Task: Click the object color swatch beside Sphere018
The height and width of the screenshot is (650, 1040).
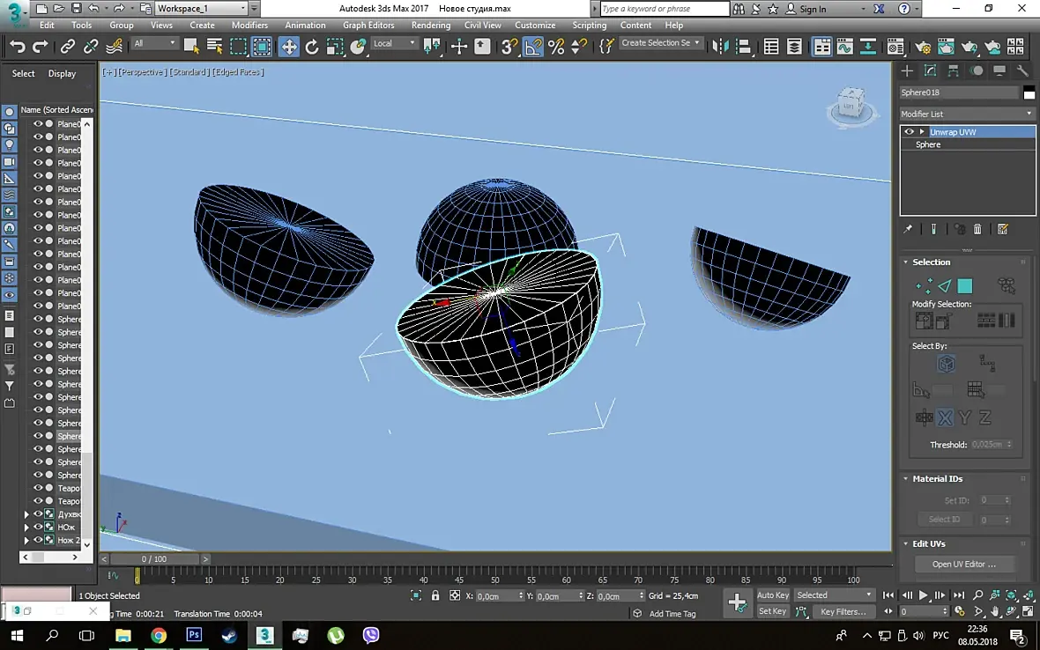Action: (1029, 92)
